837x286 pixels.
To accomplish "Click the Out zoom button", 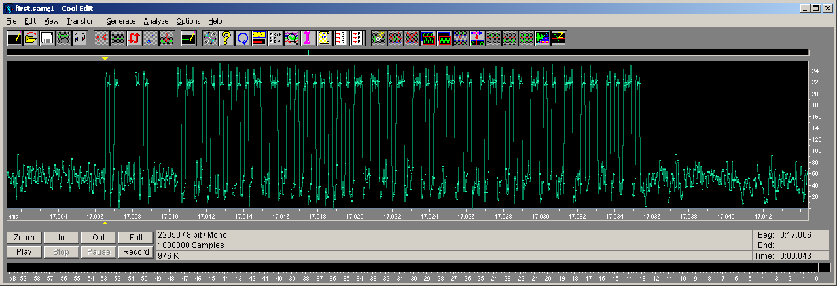I will (99, 237).
